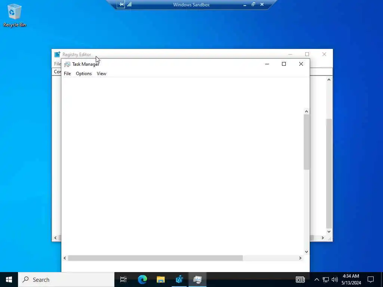This screenshot has width=383, height=287.
Task: Switch to Registry Editor taskbar icon
Action: tap(179, 280)
